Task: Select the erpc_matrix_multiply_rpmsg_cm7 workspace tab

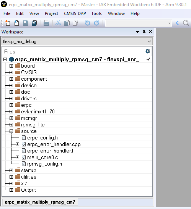Action: [40, 202]
